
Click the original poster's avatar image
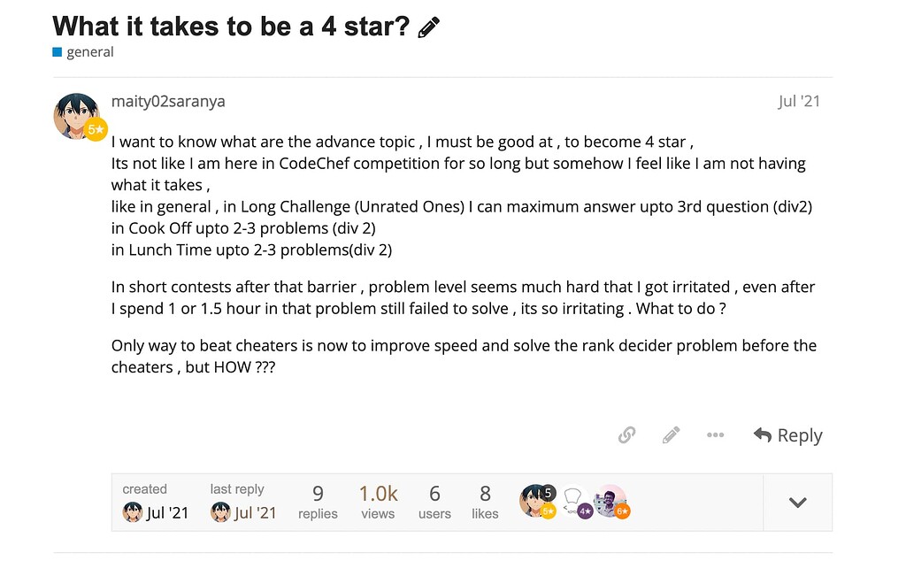click(x=76, y=115)
